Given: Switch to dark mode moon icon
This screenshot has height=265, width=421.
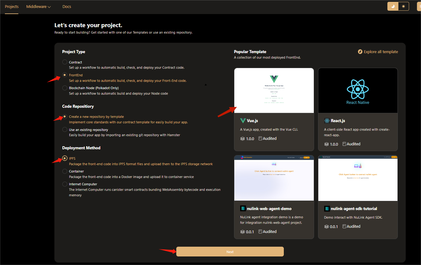Looking at the screenshot, I should [x=393, y=6].
